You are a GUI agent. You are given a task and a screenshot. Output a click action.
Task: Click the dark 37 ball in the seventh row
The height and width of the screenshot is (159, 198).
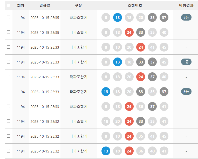coord(152,106)
